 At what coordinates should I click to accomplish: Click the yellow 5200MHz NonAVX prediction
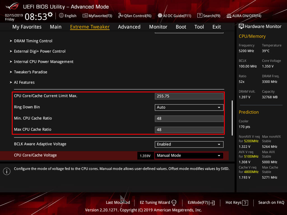click(x=251, y=141)
